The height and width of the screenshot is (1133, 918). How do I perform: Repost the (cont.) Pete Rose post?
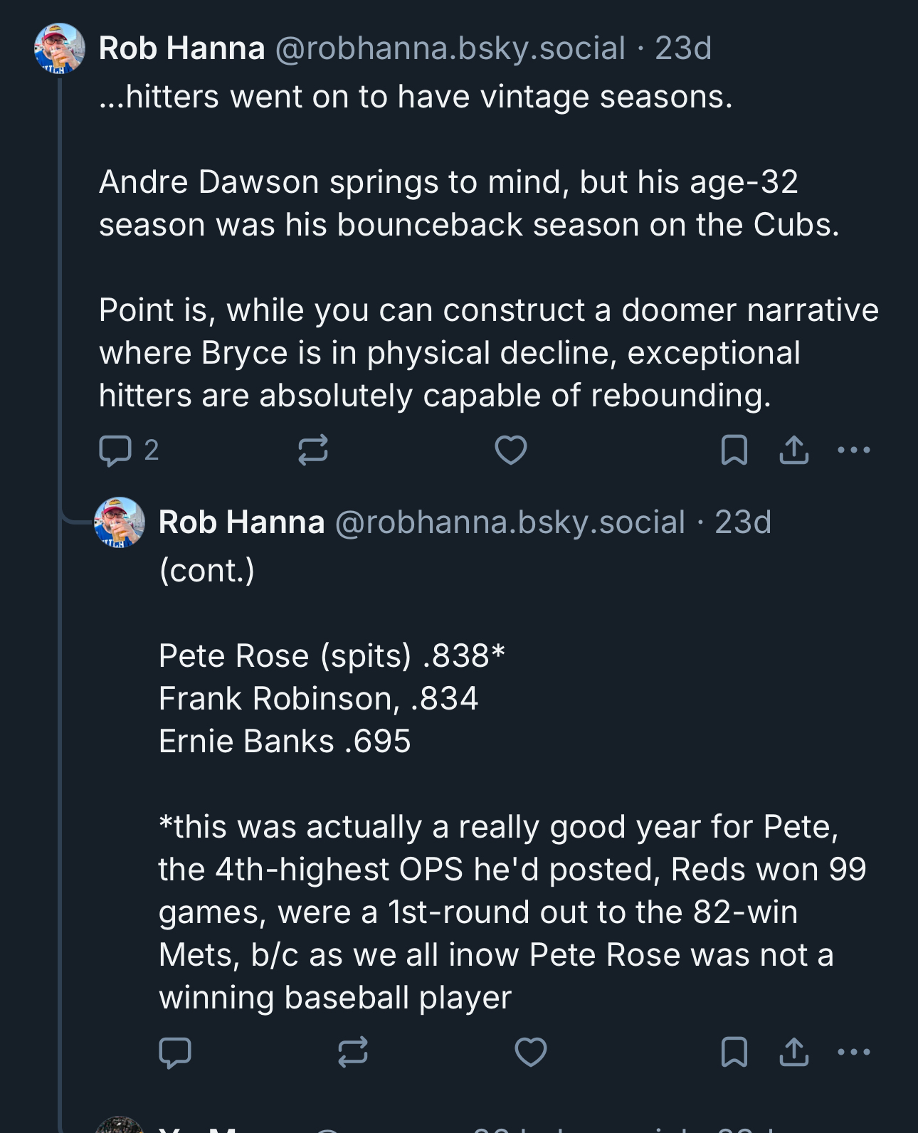pos(352,1053)
